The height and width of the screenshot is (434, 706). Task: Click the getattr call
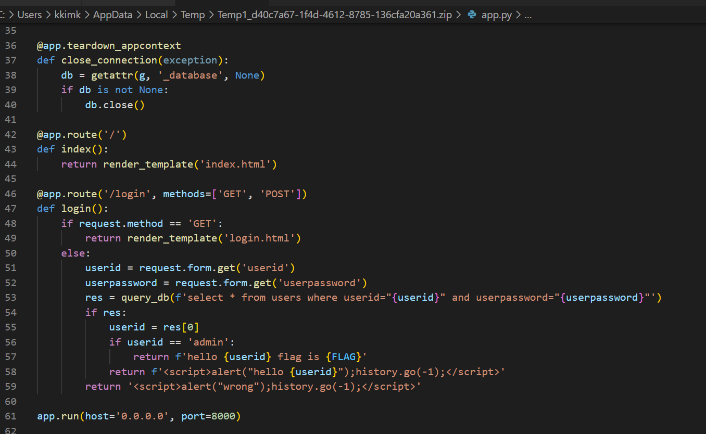112,75
